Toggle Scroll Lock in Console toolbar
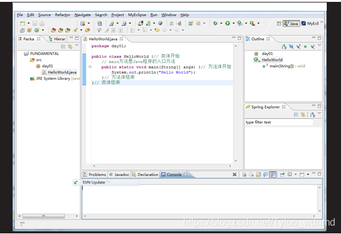Viewport: 341px width, 234px height. click(x=258, y=175)
